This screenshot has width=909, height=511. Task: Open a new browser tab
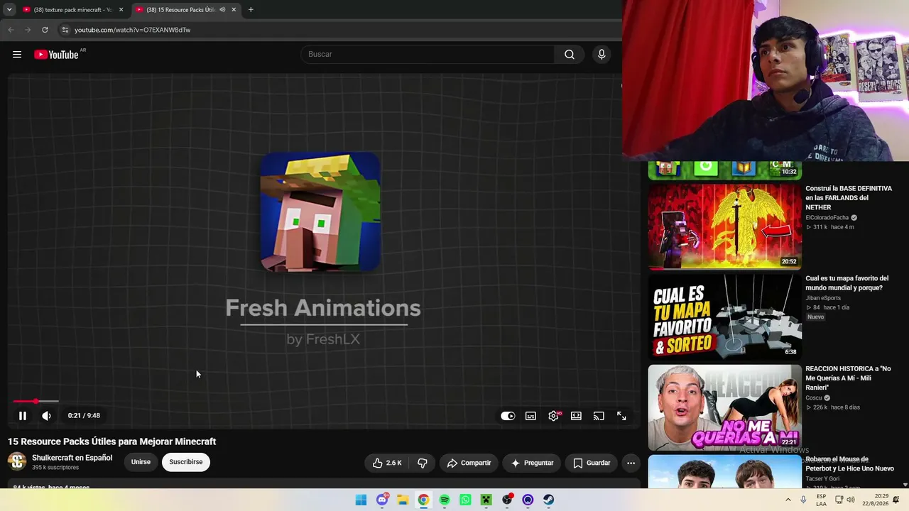(251, 10)
